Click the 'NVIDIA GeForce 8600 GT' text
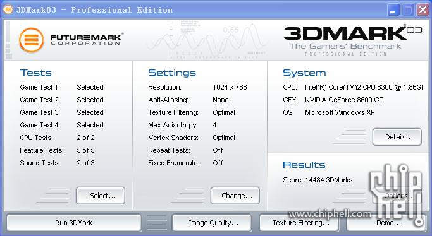432x236 pixels. tap(344, 100)
